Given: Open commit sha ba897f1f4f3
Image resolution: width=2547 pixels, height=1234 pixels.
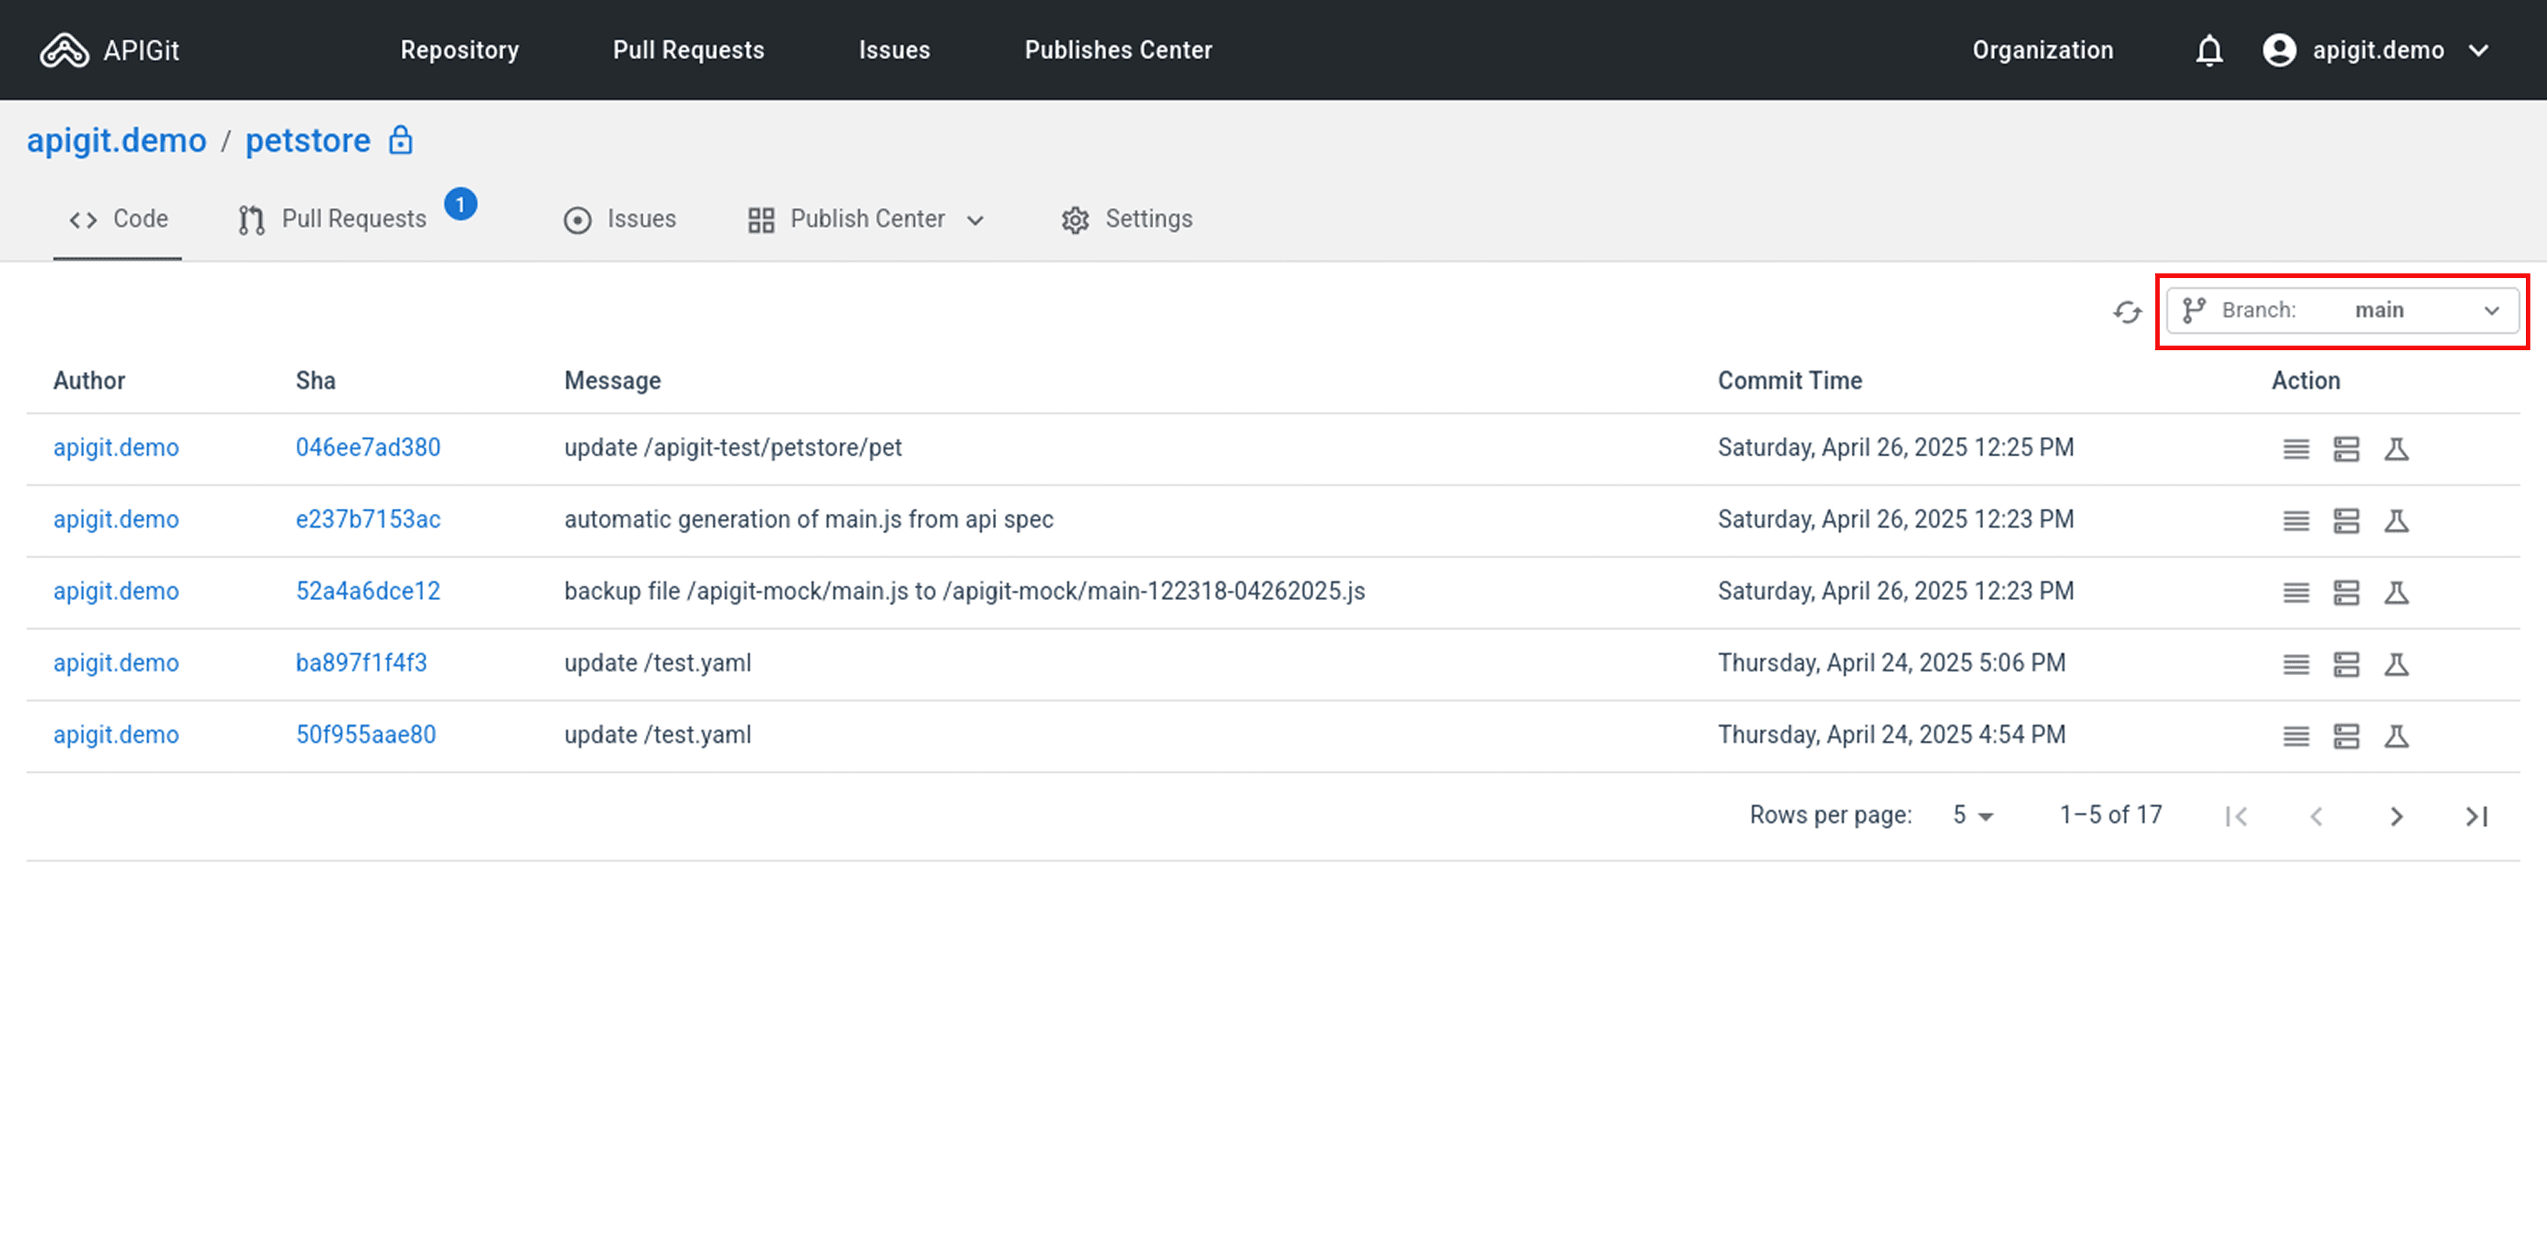Looking at the screenshot, I should point(361,664).
